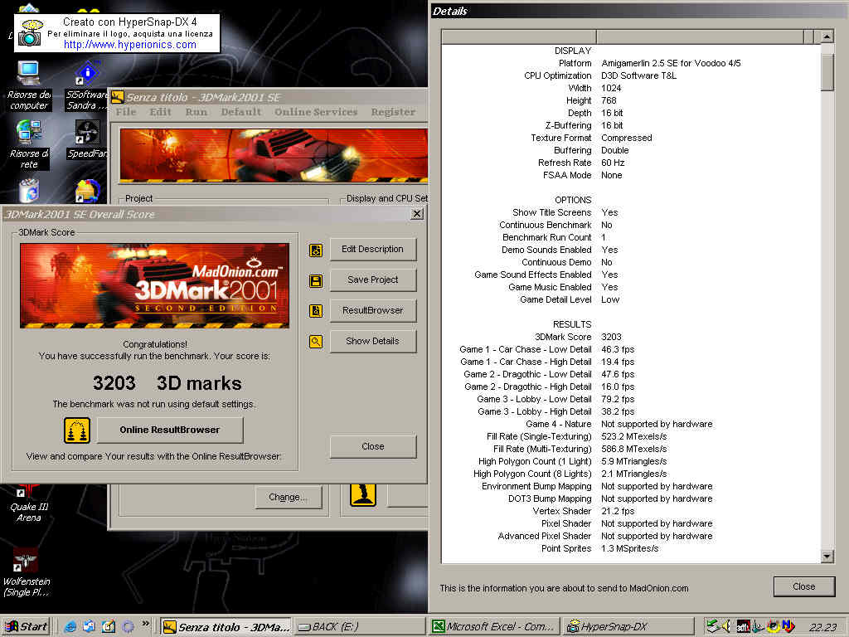Close the Overall Score dialog with the Close button

[x=372, y=447]
